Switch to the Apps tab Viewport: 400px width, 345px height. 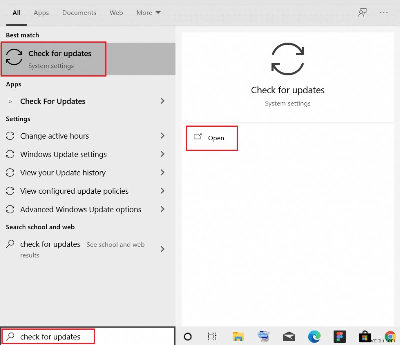[x=41, y=13]
